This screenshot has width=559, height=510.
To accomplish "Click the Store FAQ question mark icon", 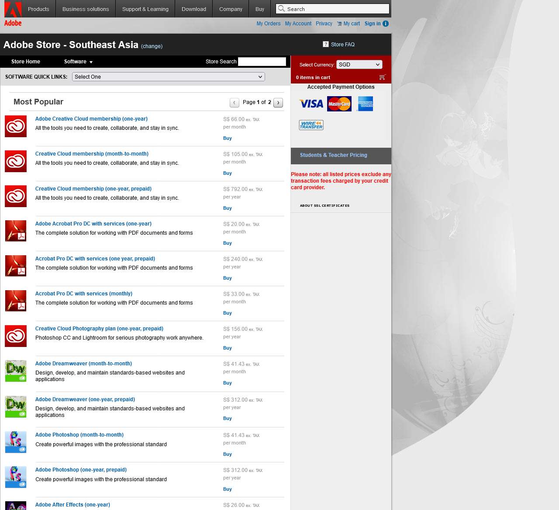I will coord(326,44).
